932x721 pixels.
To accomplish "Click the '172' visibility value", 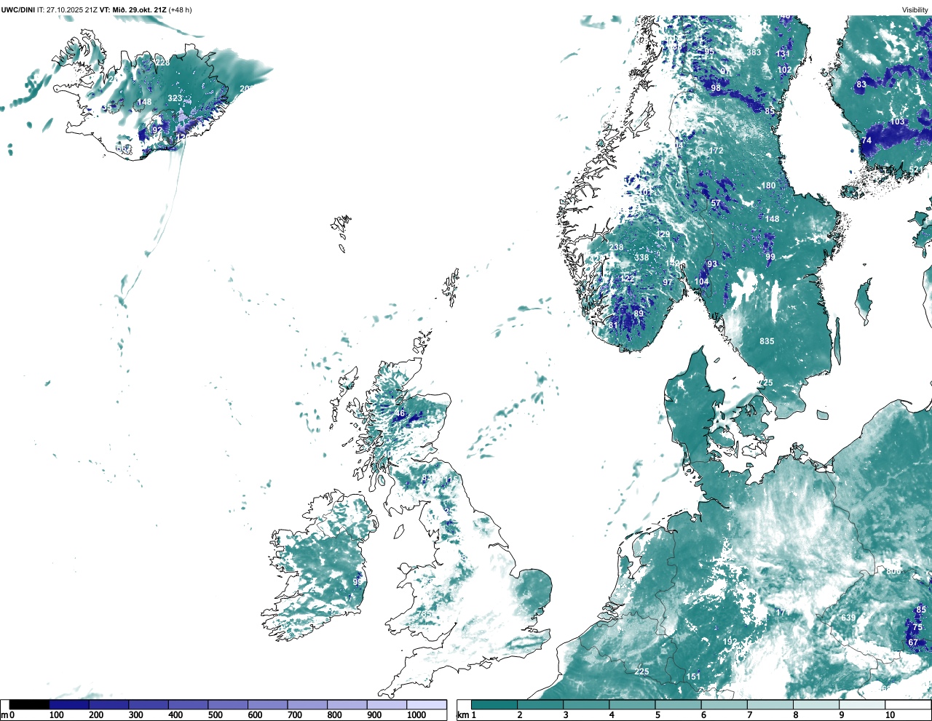I will tap(716, 151).
